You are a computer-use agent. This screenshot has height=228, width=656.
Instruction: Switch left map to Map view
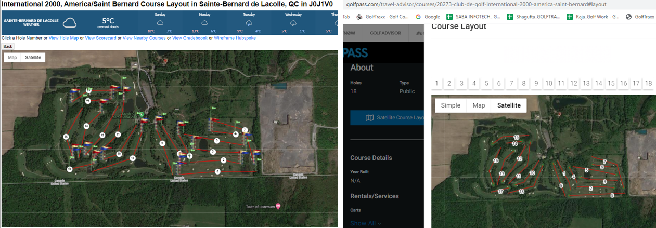[12, 58]
